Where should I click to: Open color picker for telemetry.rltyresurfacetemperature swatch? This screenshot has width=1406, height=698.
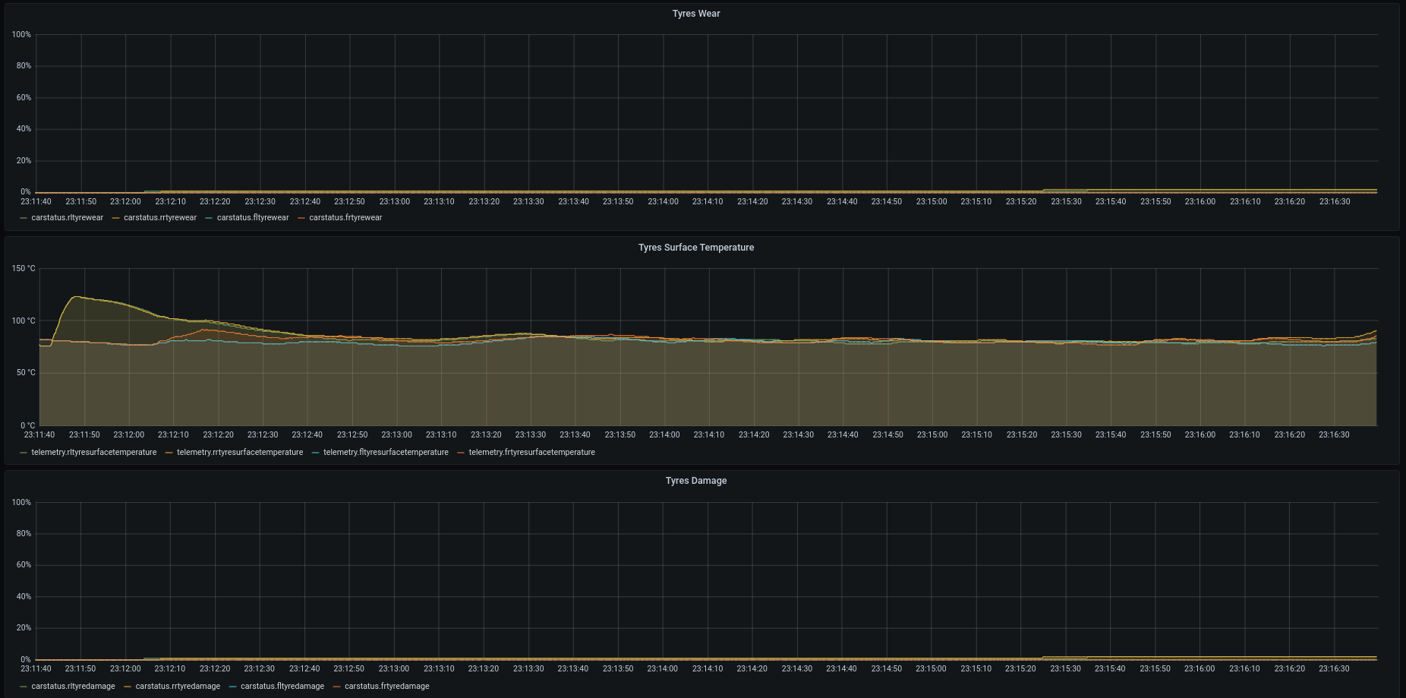pyautogui.click(x=24, y=453)
